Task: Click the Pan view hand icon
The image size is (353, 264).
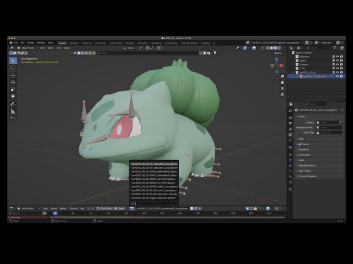Action: [x=282, y=82]
